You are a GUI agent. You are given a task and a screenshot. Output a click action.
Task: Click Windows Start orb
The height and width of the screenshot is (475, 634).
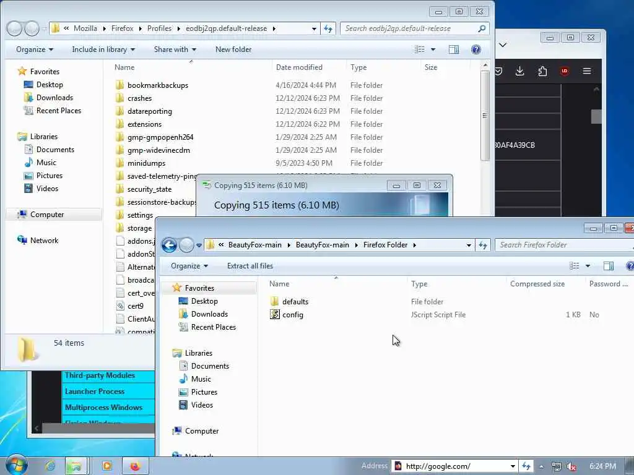tap(16, 465)
